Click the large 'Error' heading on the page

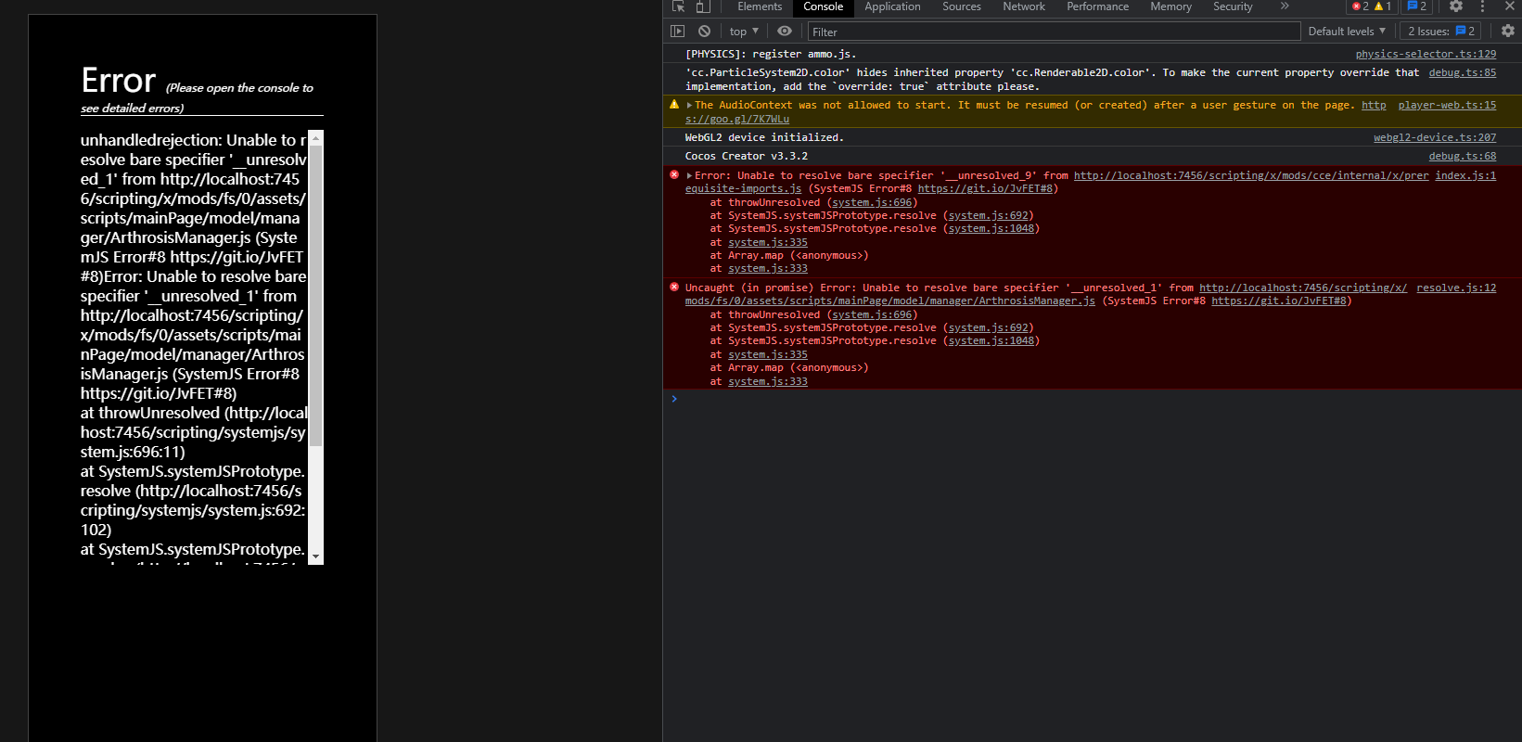click(119, 81)
